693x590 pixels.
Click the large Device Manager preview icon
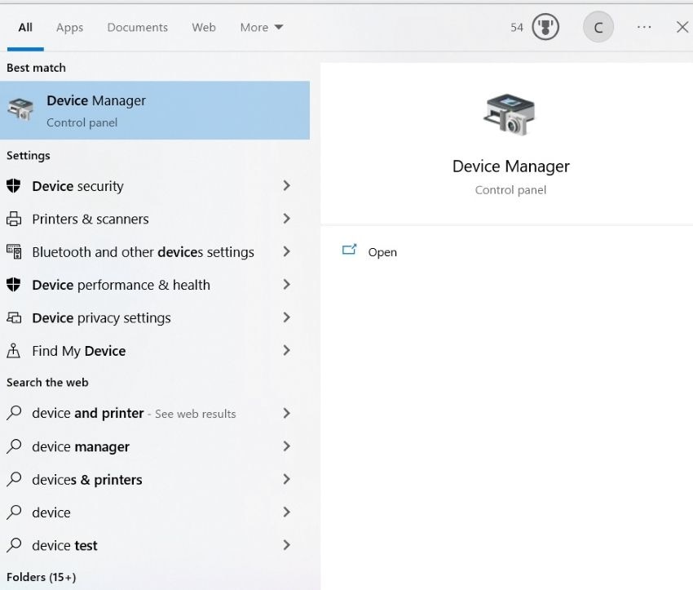(510, 114)
